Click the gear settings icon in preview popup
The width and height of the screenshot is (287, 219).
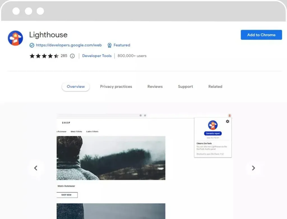tap(227, 121)
